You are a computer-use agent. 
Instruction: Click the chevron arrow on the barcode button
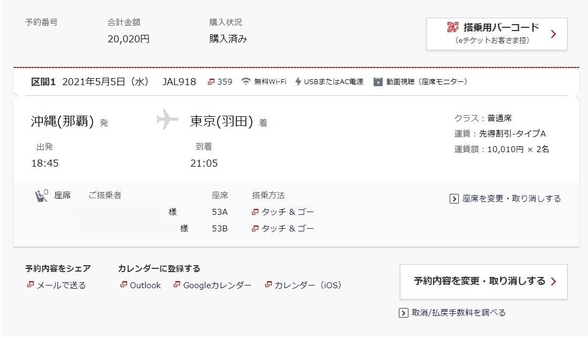point(554,34)
